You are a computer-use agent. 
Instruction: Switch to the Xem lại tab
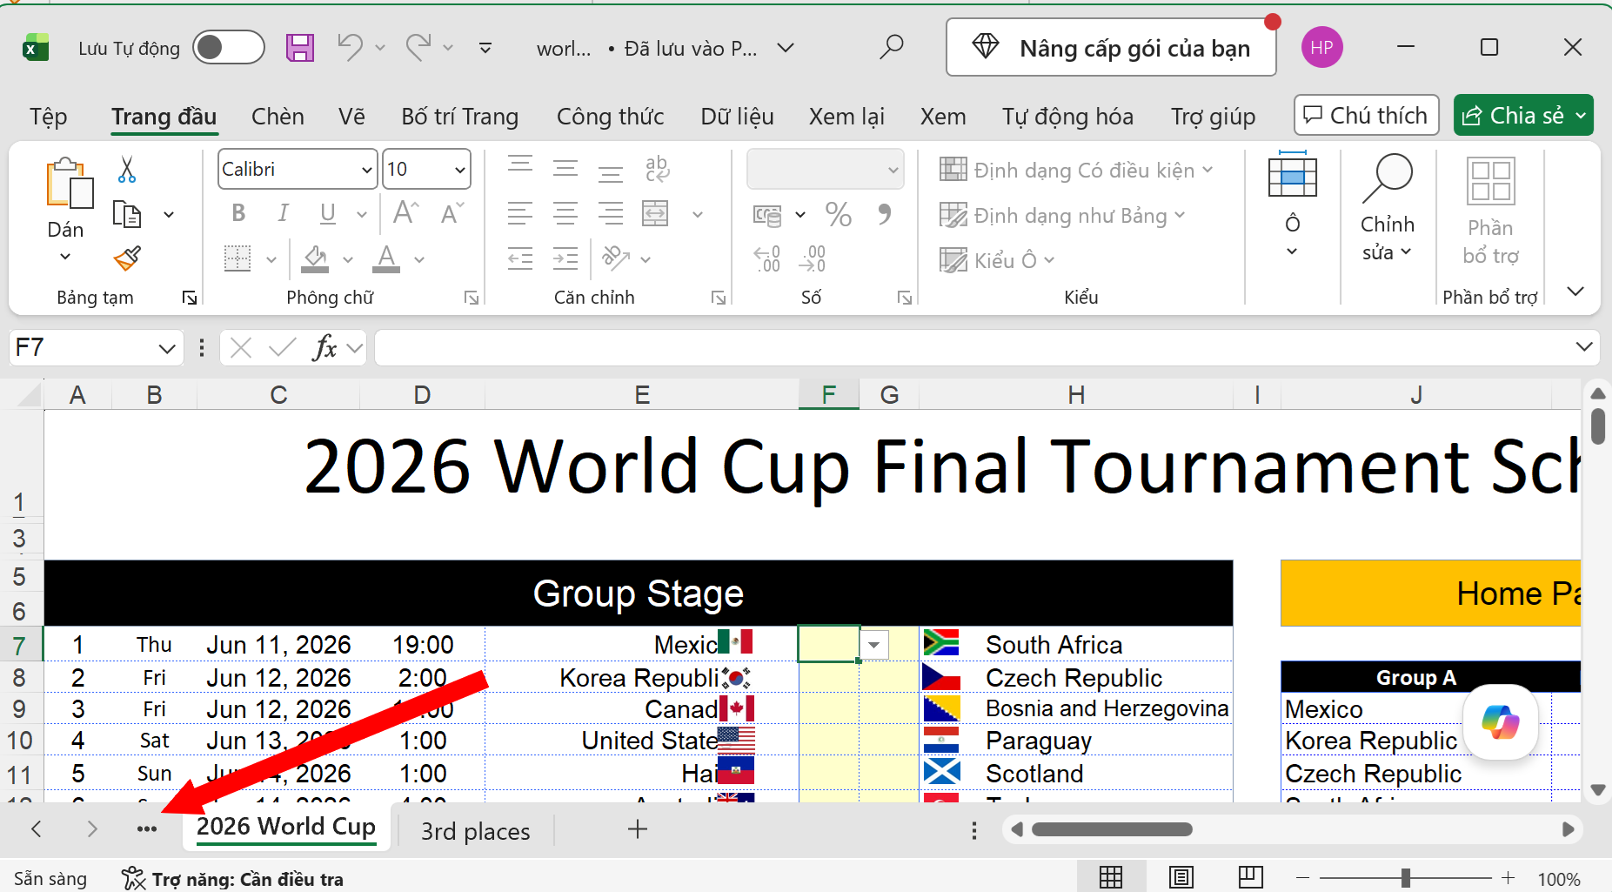coord(846,117)
